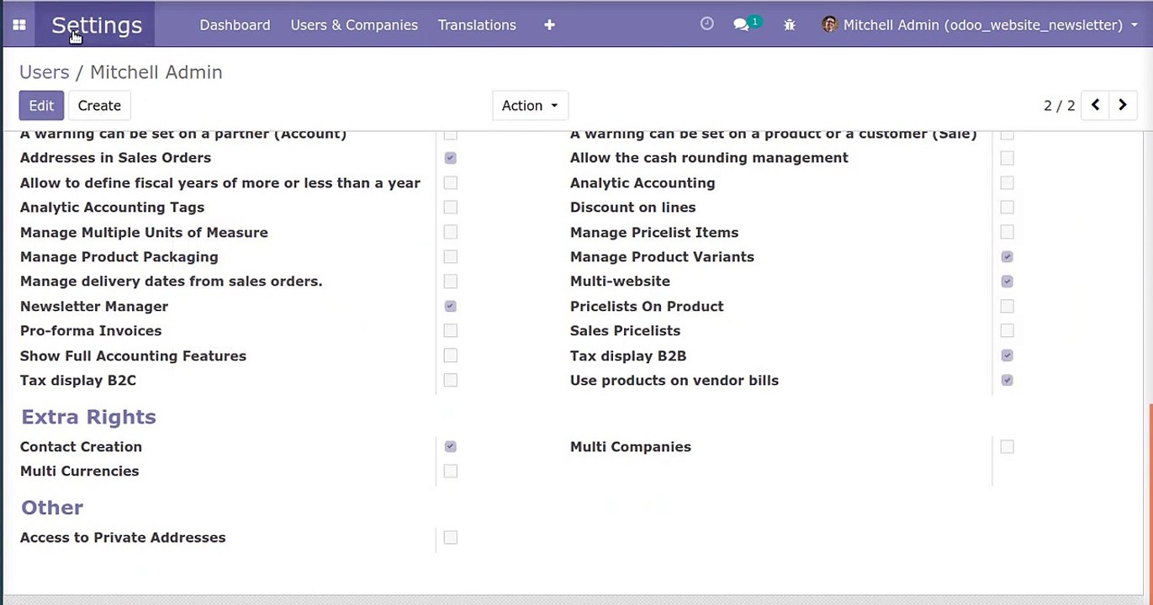Open the Action dropdown
1153x605 pixels.
(x=530, y=105)
